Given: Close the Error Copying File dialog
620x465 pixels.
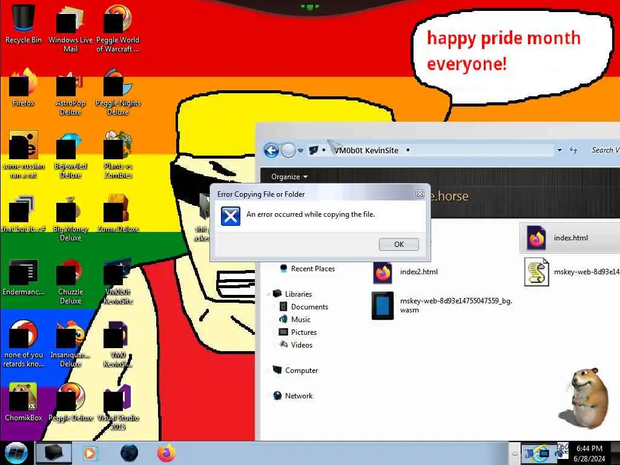Looking at the screenshot, I should pyautogui.click(x=420, y=194).
